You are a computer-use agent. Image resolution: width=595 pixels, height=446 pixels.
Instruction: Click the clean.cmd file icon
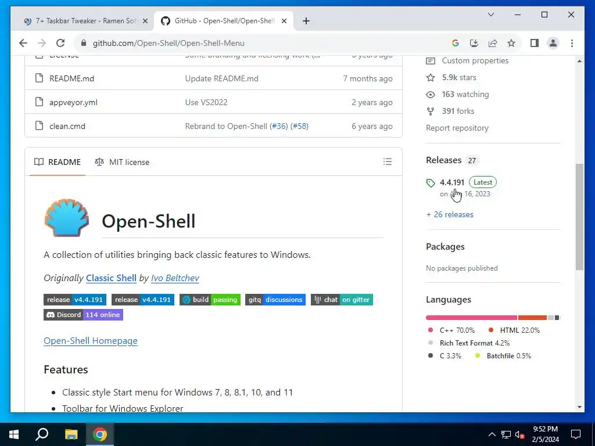click(x=39, y=126)
